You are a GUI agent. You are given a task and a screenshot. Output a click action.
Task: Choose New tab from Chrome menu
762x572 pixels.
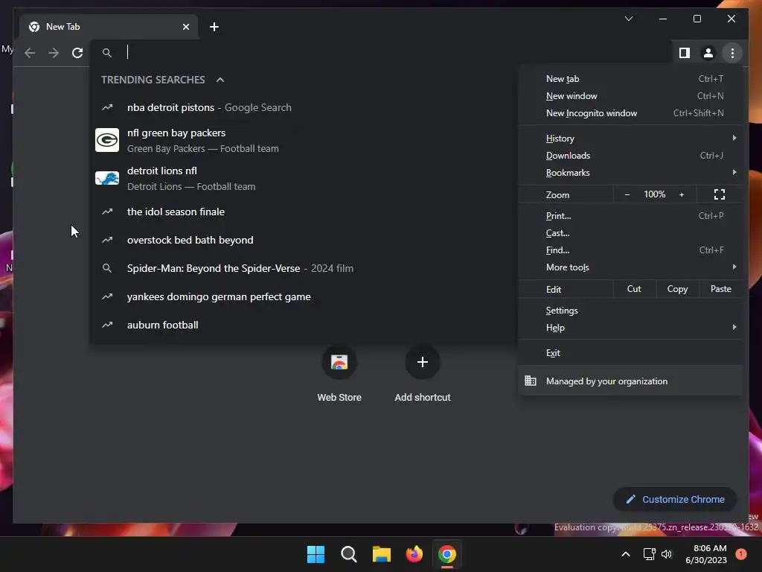click(630, 79)
